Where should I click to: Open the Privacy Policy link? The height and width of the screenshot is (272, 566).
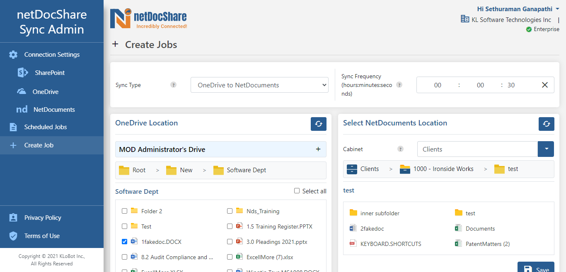pos(43,218)
